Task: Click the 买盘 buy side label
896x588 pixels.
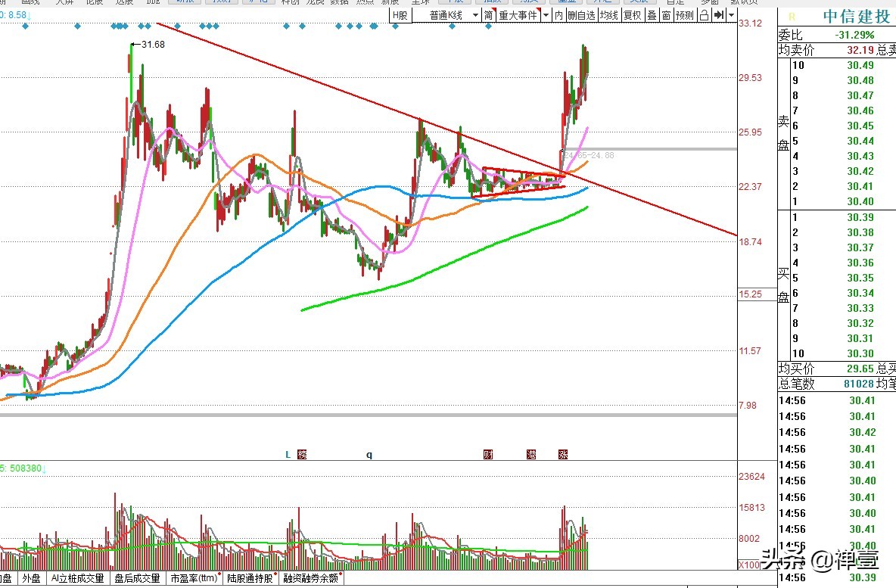Action: coord(783,285)
